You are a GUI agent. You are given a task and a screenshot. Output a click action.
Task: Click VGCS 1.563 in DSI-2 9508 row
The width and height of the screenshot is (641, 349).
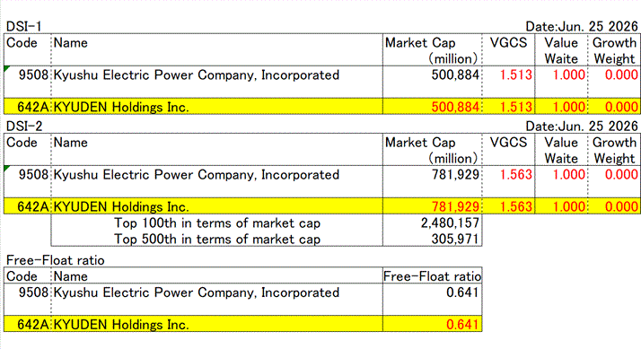coord(516,174)
